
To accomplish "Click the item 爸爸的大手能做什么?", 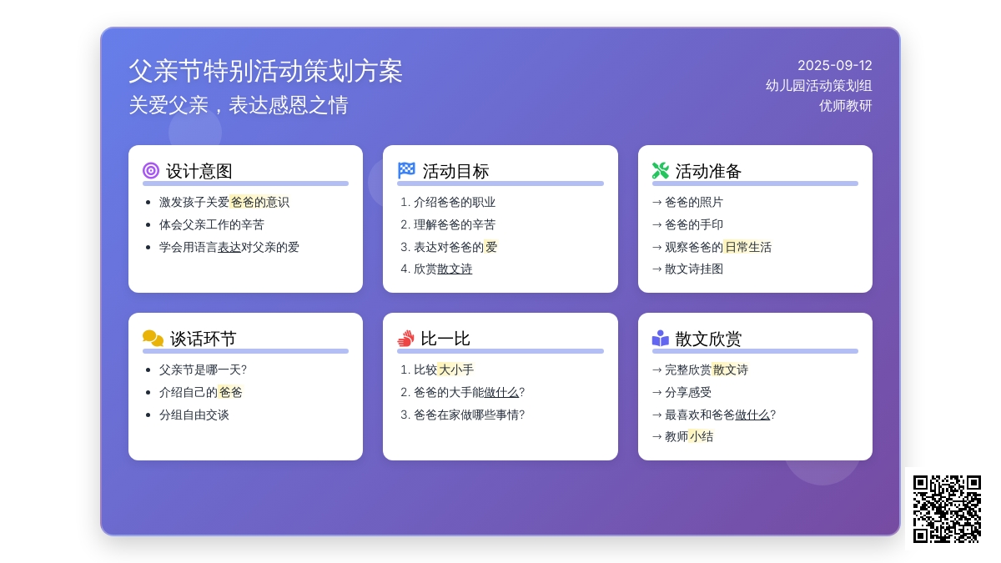I will pos(469,392).
